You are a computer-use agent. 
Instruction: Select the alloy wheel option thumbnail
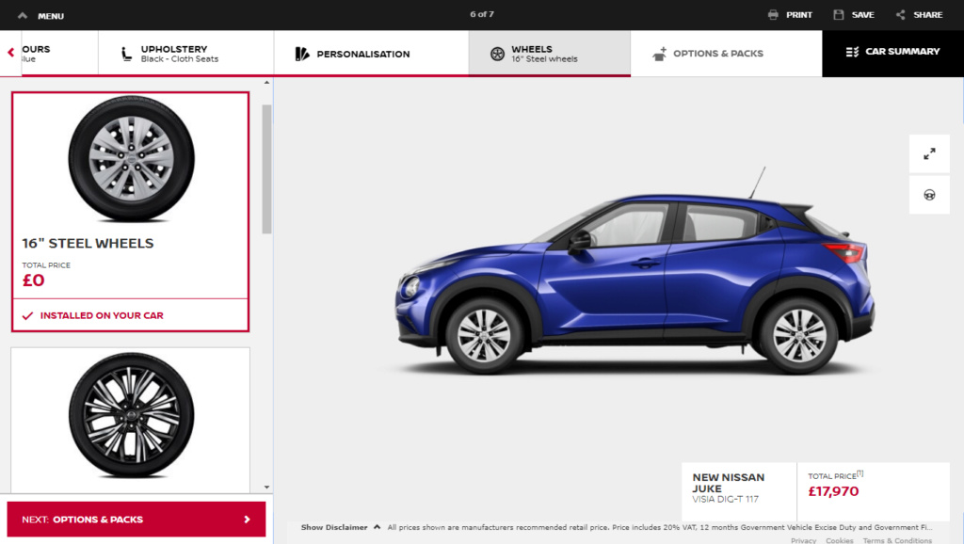click(131, 415)
